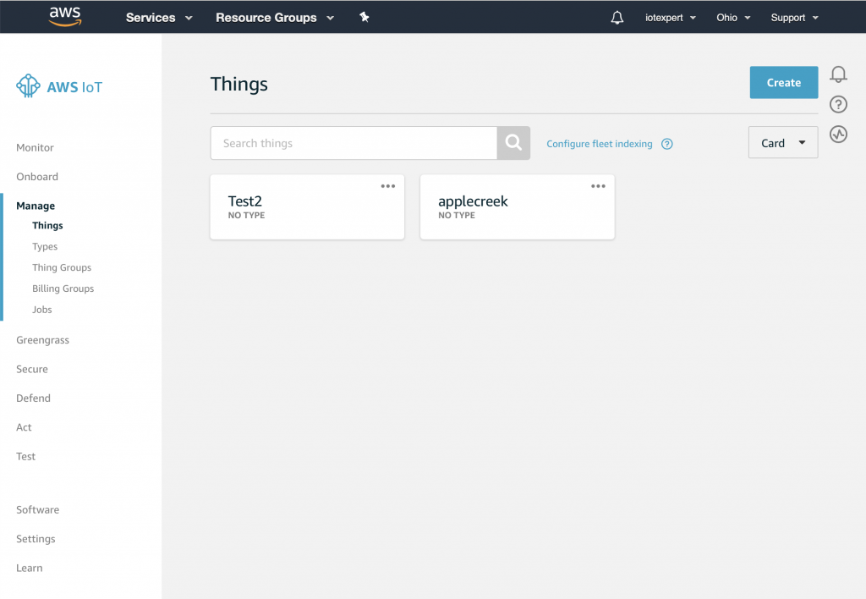Click Configure fleet indexing link
The image size is (866, 599).
click(x=600, y=144)
